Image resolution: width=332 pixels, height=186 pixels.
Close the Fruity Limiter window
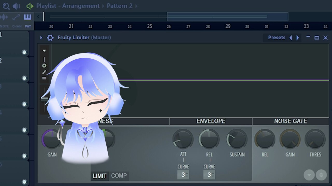326,38
